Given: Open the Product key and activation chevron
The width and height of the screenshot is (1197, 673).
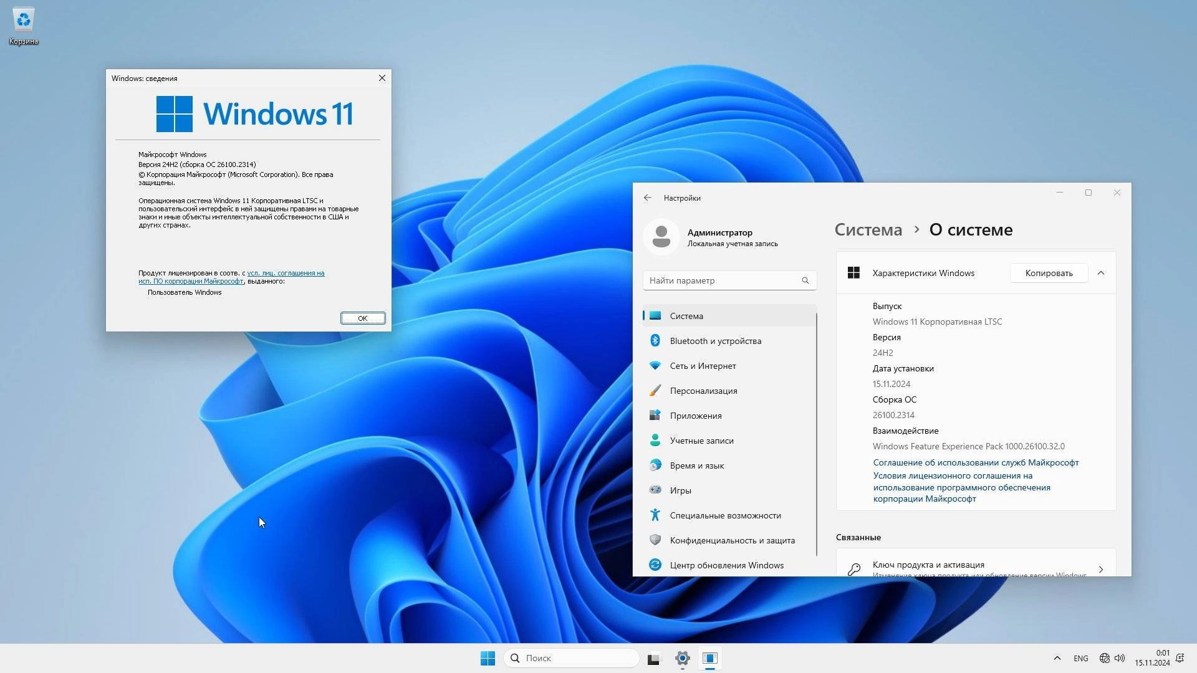Looking at the screenshot, I should [x=1101, y=569].
